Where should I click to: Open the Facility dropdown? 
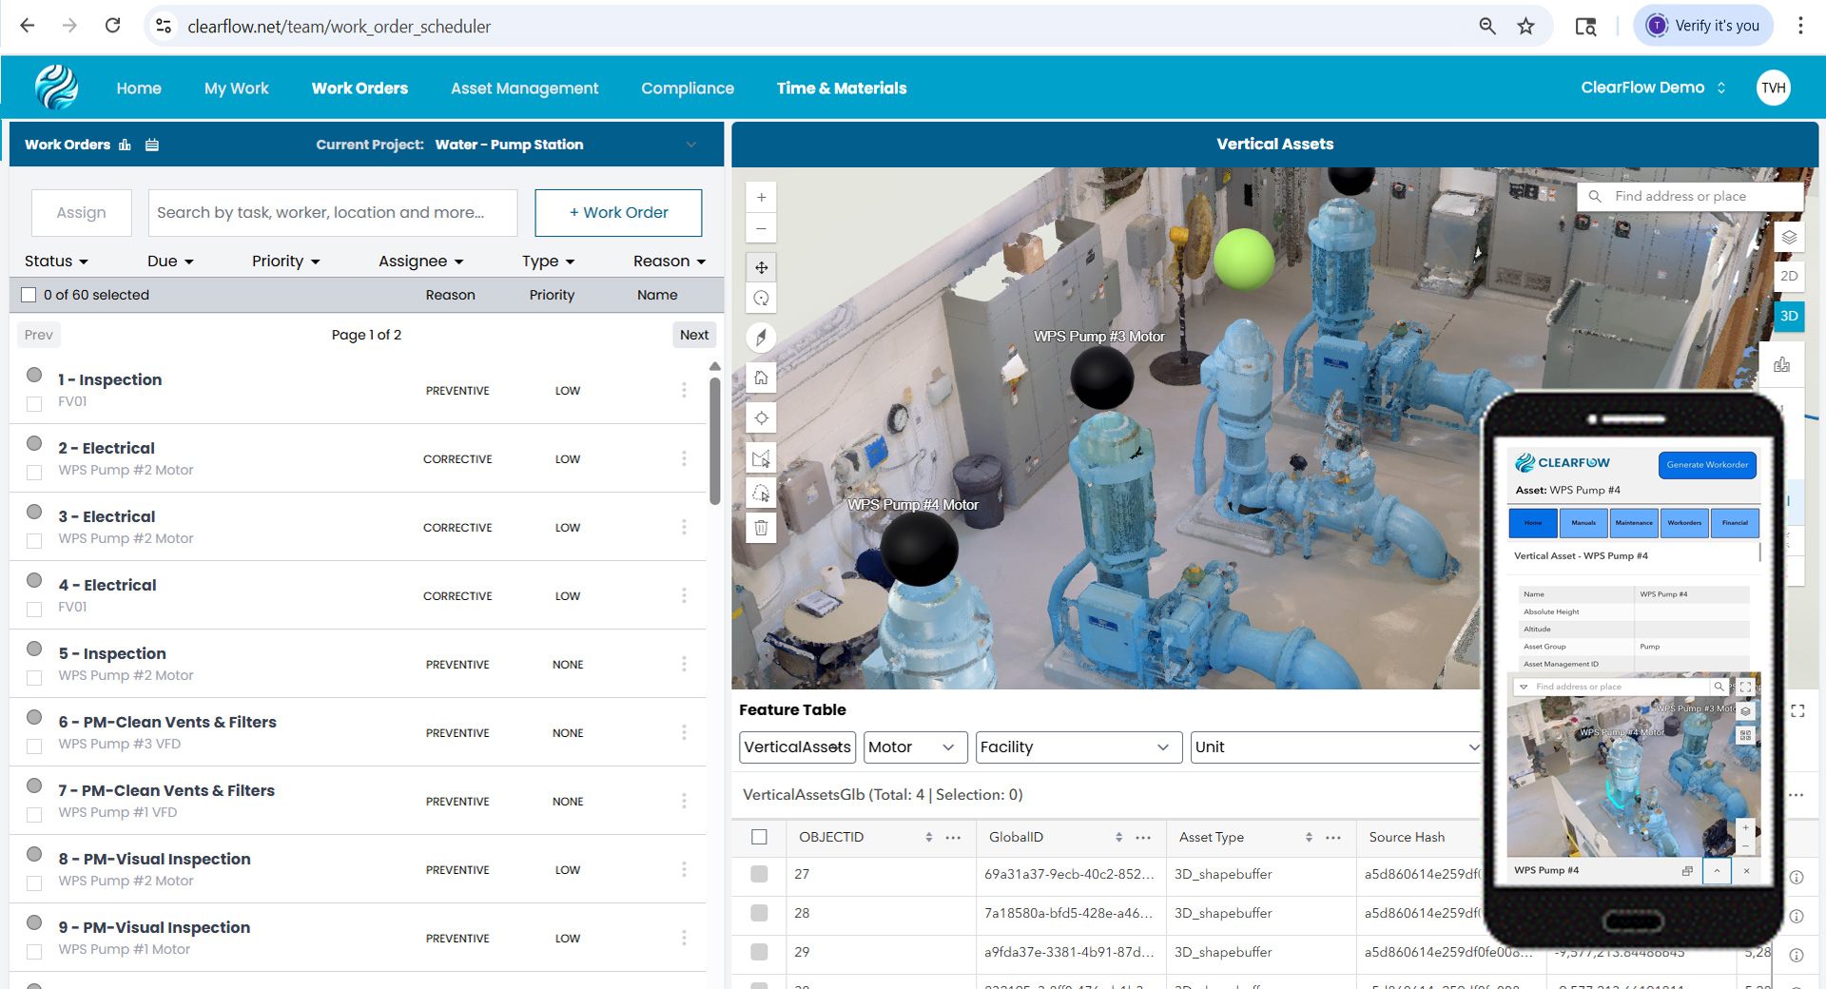click(x=1078, y=747)
